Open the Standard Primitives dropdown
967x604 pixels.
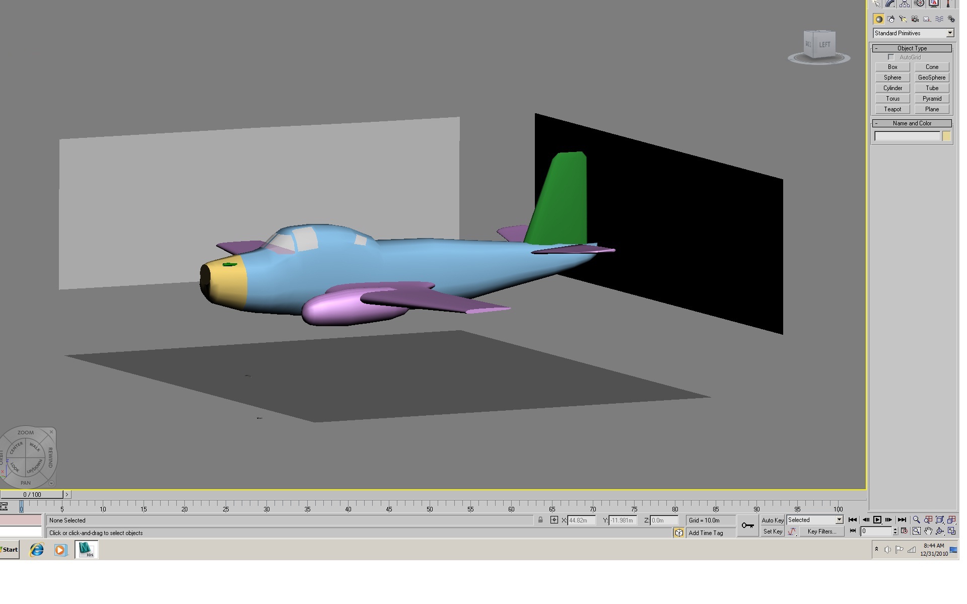913,33
